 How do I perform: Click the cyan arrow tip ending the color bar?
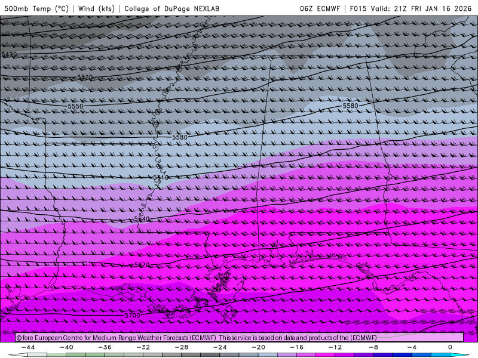coord(460,355)
